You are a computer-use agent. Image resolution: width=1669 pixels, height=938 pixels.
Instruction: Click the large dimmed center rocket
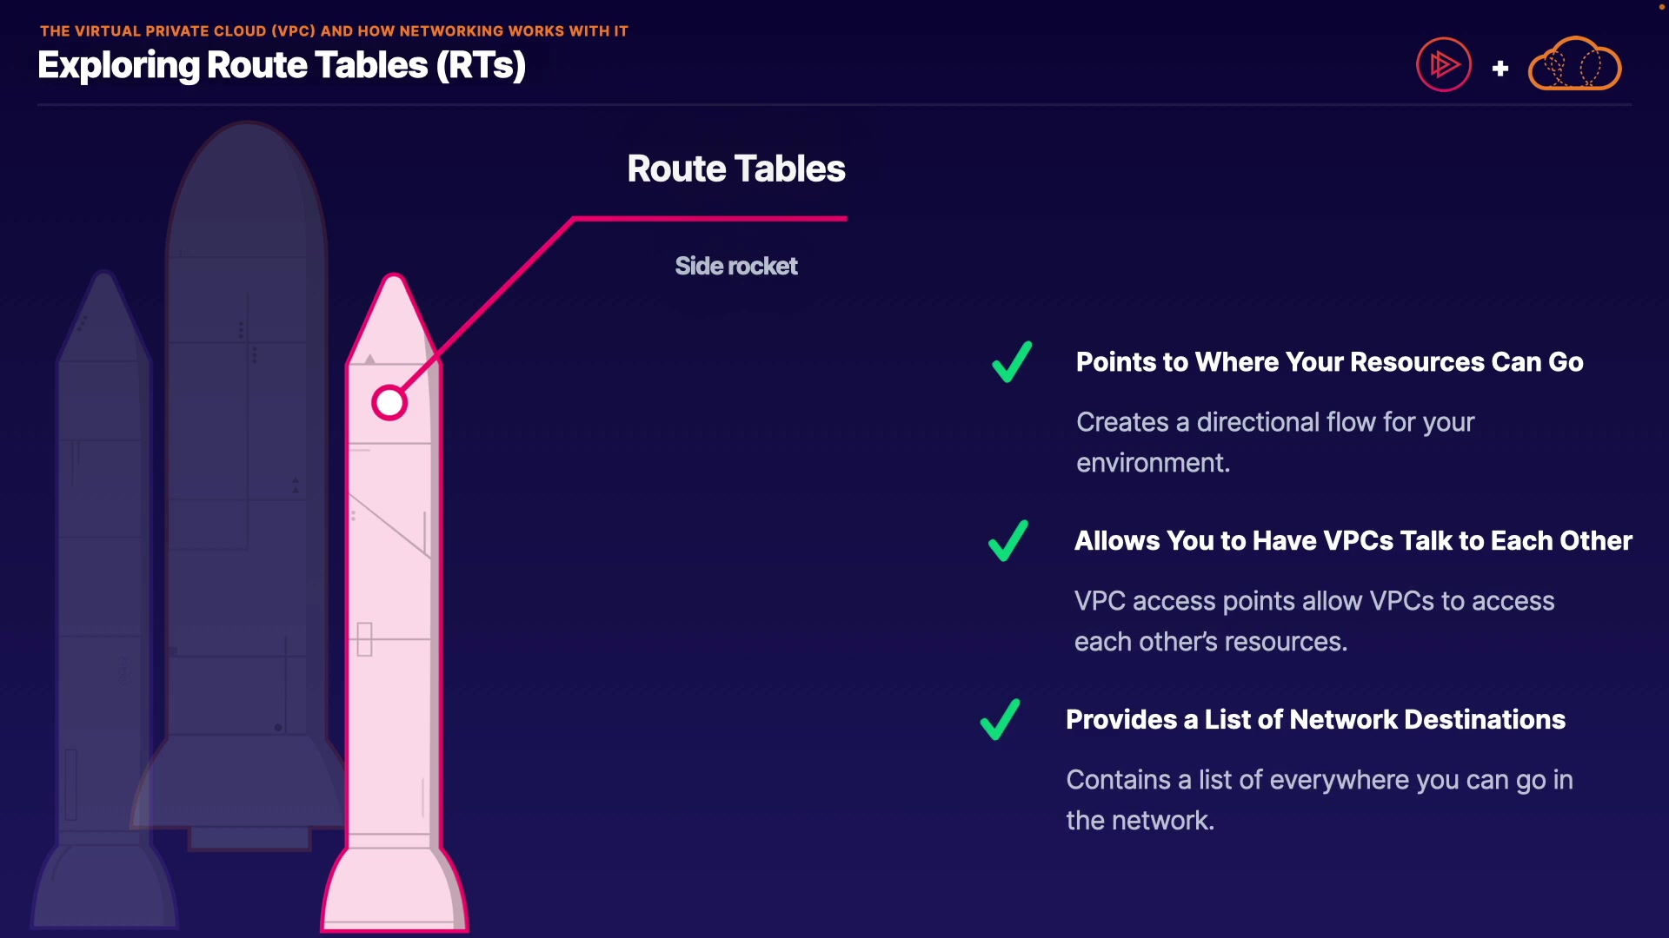pyautogui.click(x=246, y=434)
